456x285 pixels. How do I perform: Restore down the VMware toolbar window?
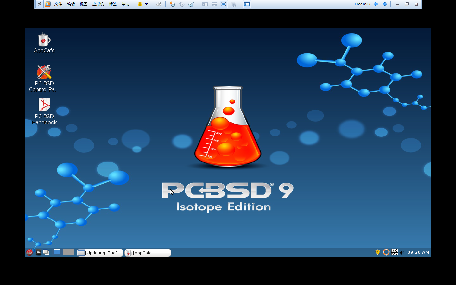click(407, 4)
